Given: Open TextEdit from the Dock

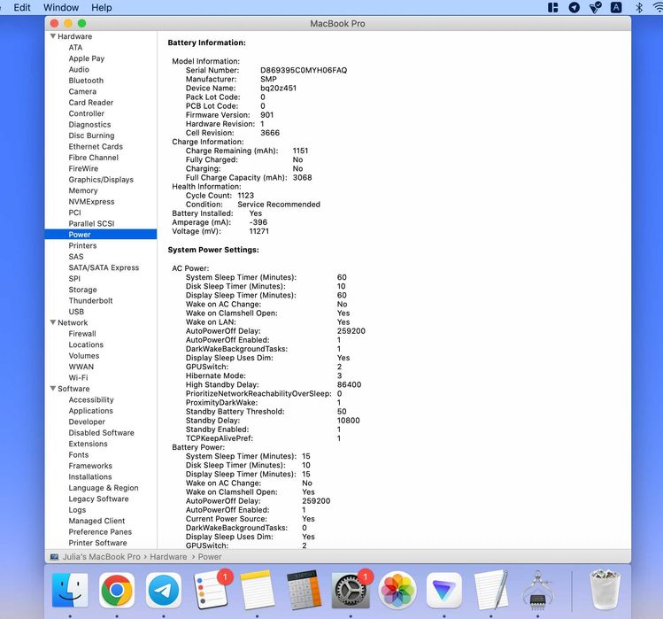Looking at the screenshot, I should 491,590.
